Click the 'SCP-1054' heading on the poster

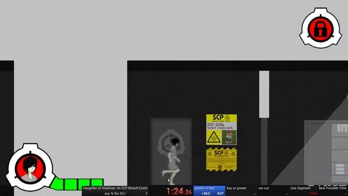pyautogui.click(x=215, y=125)
